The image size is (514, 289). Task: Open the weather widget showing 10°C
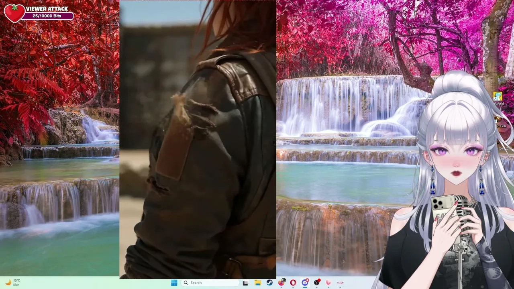point(12,283)
